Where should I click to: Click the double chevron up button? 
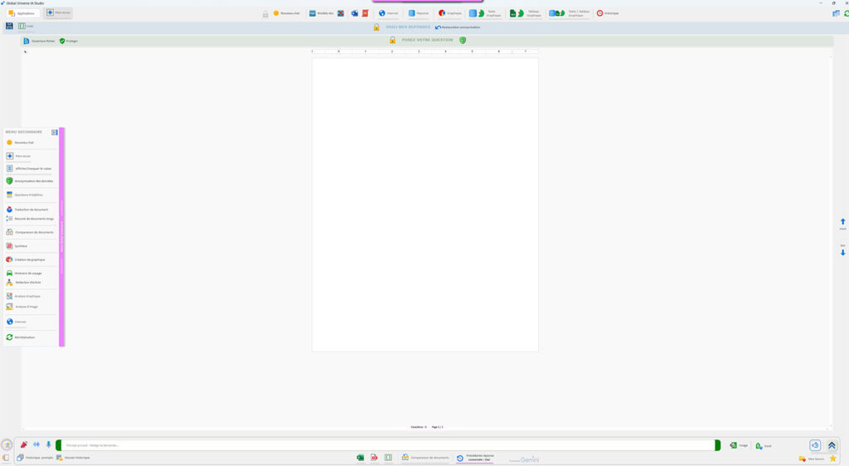coord(832,445)
